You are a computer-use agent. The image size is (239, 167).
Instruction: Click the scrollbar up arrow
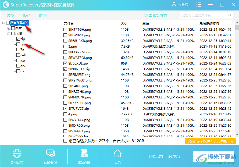237,23
